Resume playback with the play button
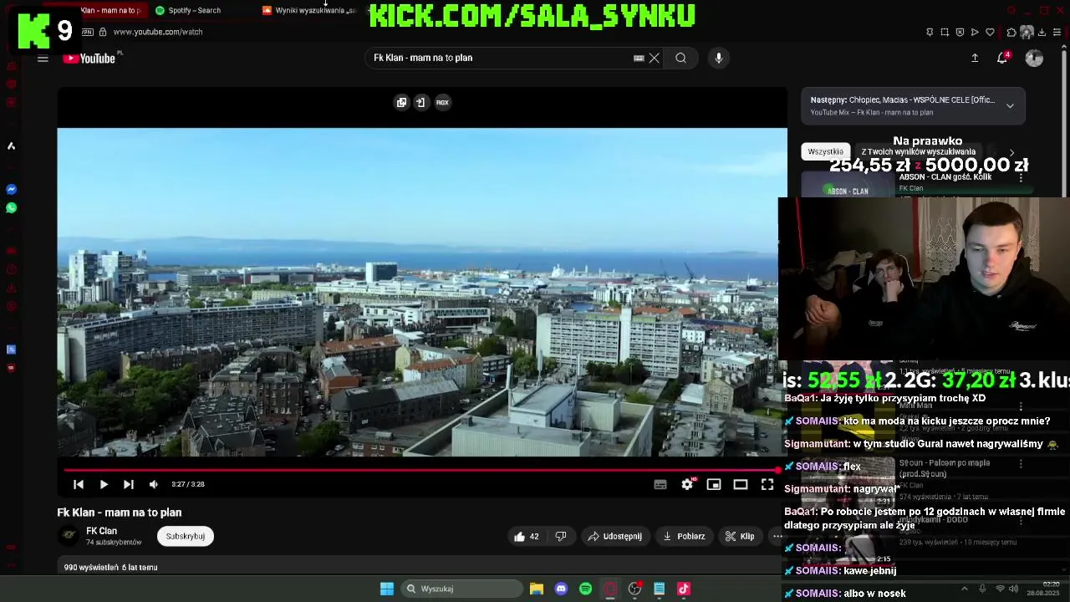1070x602 pixels. [x=104, y=484]
